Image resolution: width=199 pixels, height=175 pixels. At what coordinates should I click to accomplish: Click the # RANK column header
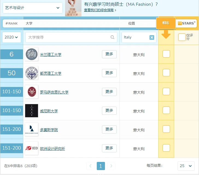(11, 23)
